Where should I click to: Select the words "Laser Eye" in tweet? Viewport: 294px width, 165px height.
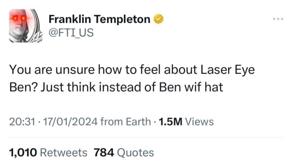228,70
